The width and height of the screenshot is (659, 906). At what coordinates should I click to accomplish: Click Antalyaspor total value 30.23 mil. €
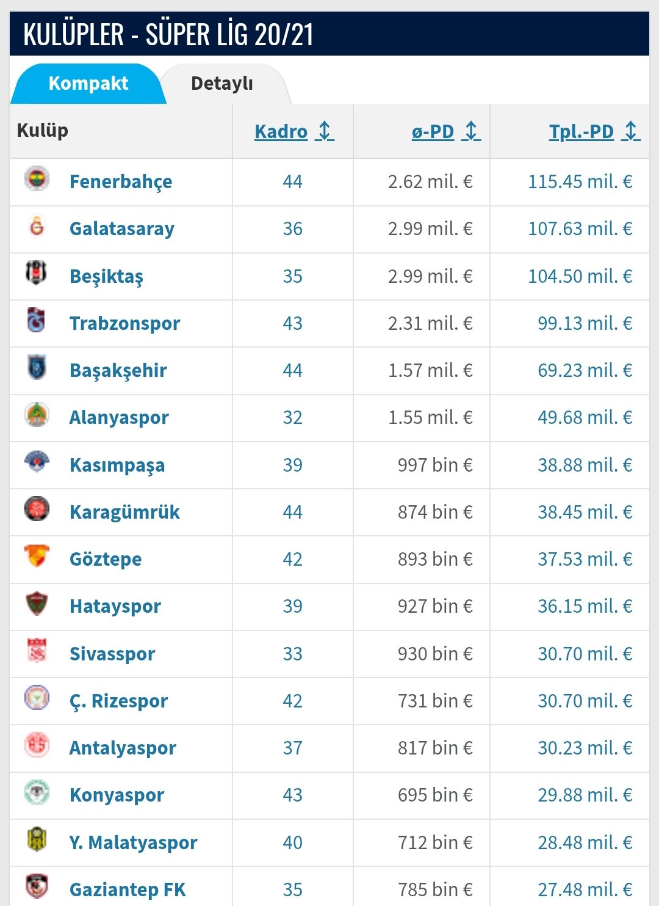[x=585, y=748]
